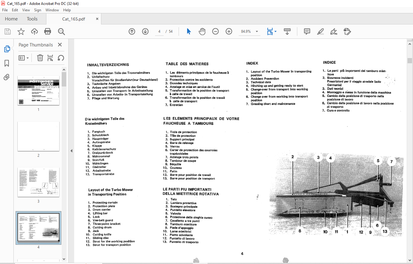
Task: Close the Page Thumbnails panel
Action: click(60, 45)
